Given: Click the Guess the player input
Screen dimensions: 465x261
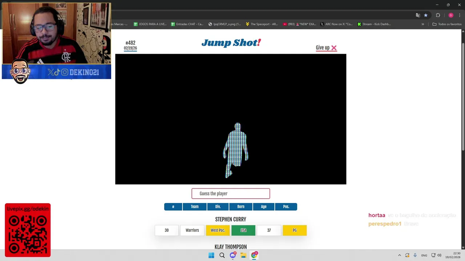Looking at the screenshot, I should 231,194.
